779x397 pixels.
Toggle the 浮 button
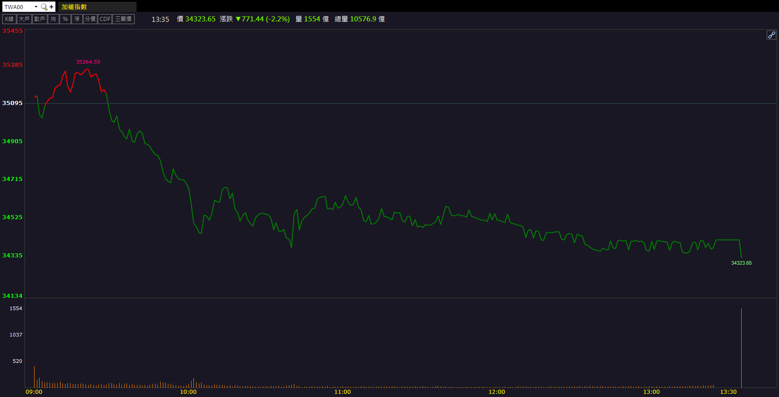(x=77, y=19)
